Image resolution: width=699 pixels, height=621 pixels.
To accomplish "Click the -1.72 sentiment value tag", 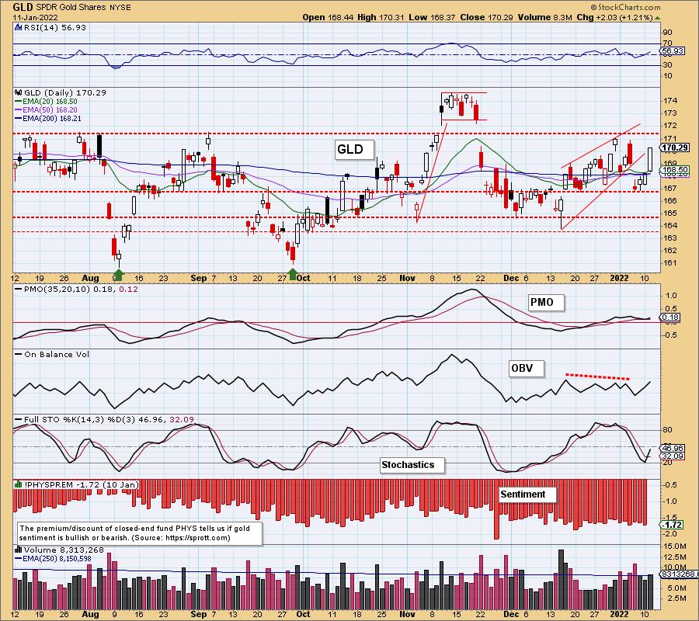I will point(673,525).
